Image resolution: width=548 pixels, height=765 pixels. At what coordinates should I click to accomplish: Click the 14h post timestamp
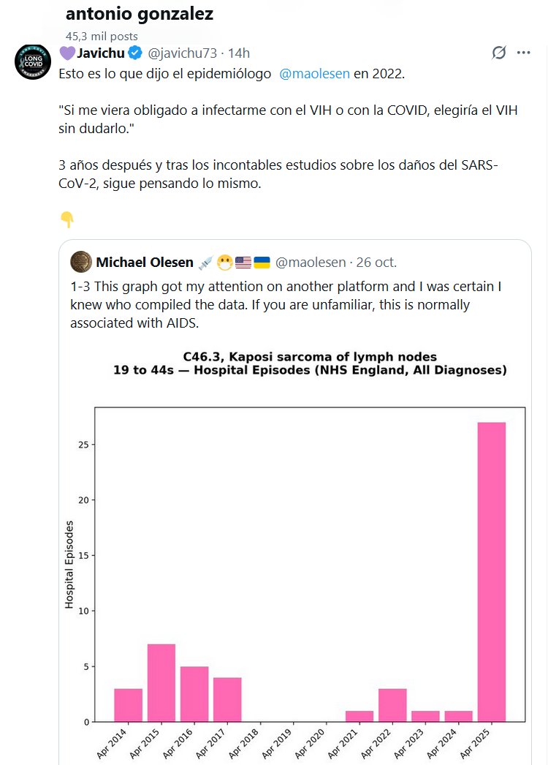239,53
